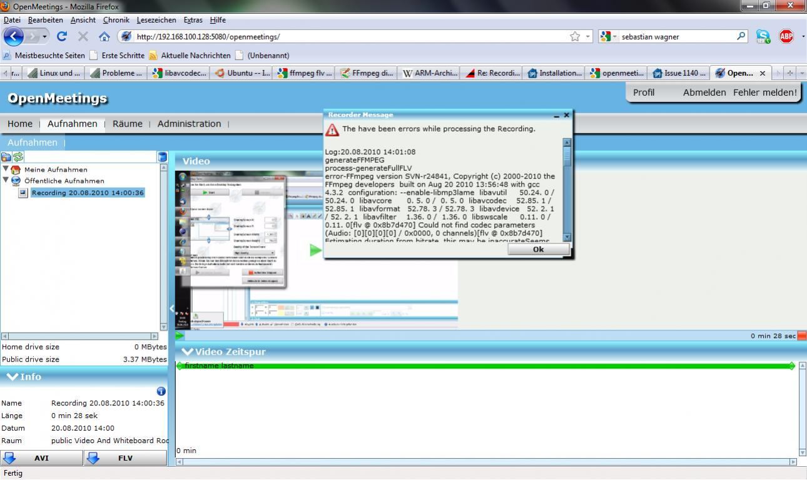
Task: Open a new browser tab
Action: 790,73
